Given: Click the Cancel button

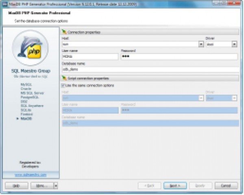Looking at the screenshot, I should click(226, 186).
